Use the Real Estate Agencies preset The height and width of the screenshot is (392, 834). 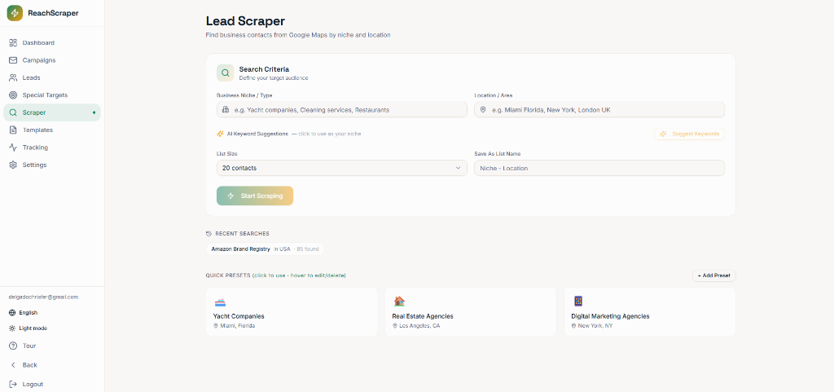[471, 311]
